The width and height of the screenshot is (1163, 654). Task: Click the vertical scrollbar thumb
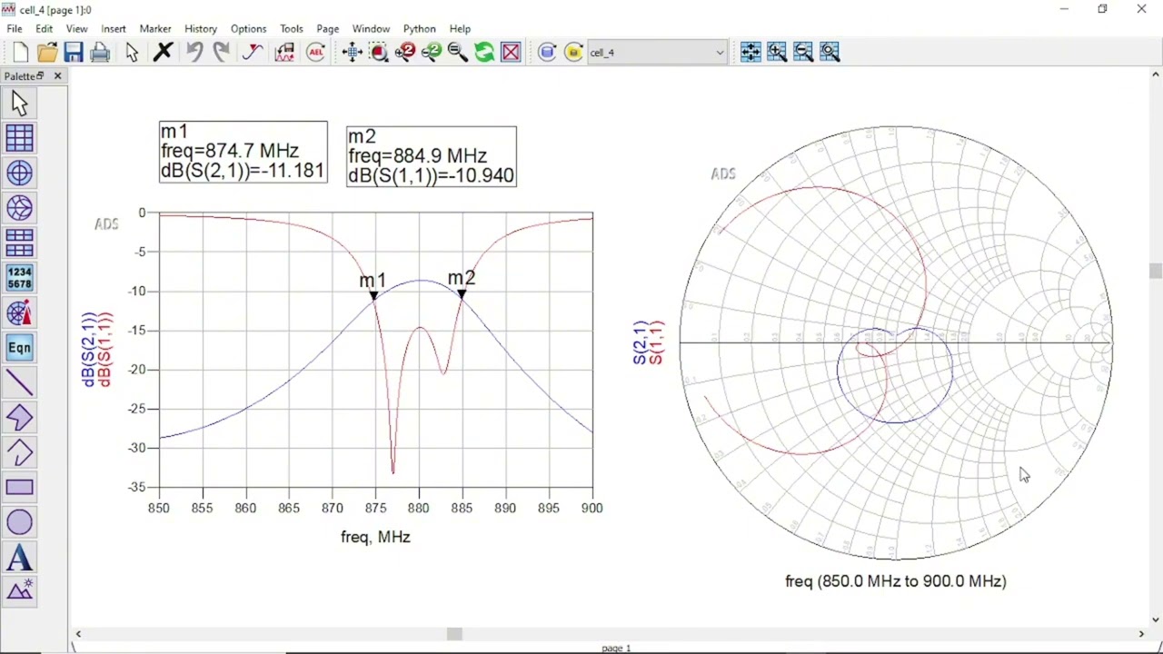click(1156, 271)
